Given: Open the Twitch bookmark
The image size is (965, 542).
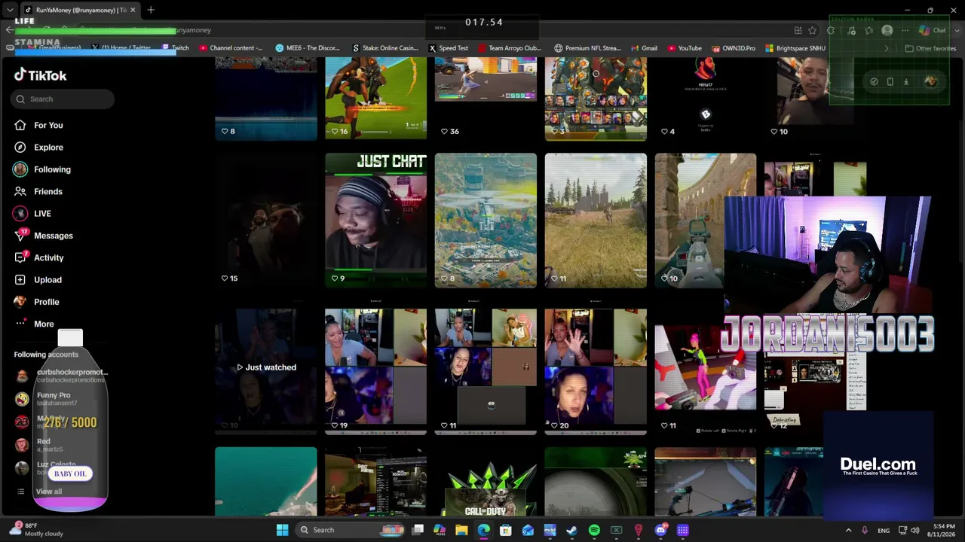Looking at the screenshot, I should tap(176, 48).
